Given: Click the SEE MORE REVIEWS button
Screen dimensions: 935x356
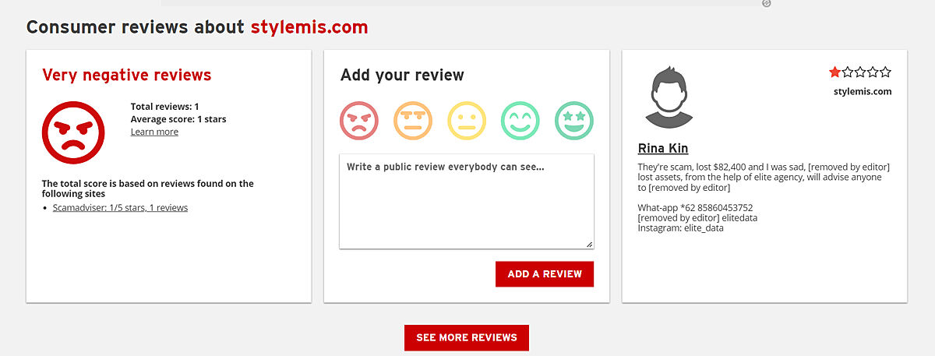Looking at the screenshot, I should click(x=467, y=337).
